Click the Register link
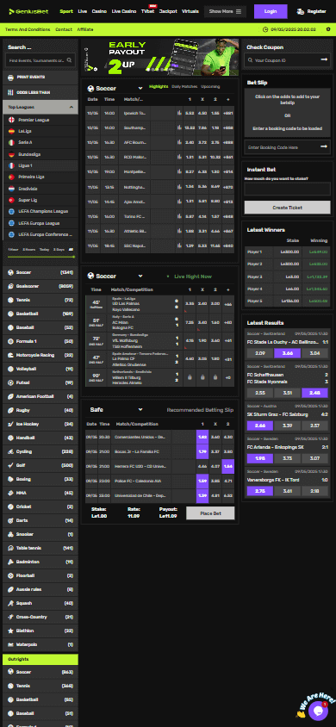The image size is (336, 727). coord(311,11)
